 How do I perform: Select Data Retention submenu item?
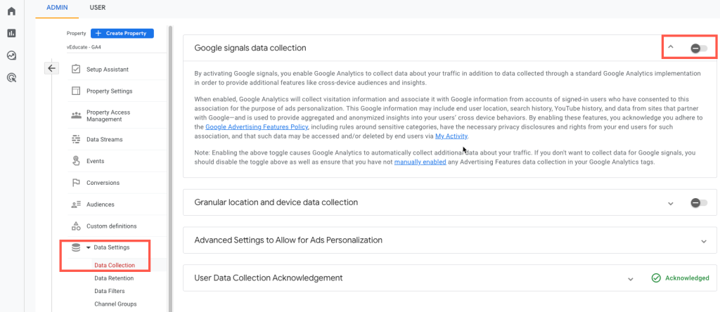pos(114,278)
